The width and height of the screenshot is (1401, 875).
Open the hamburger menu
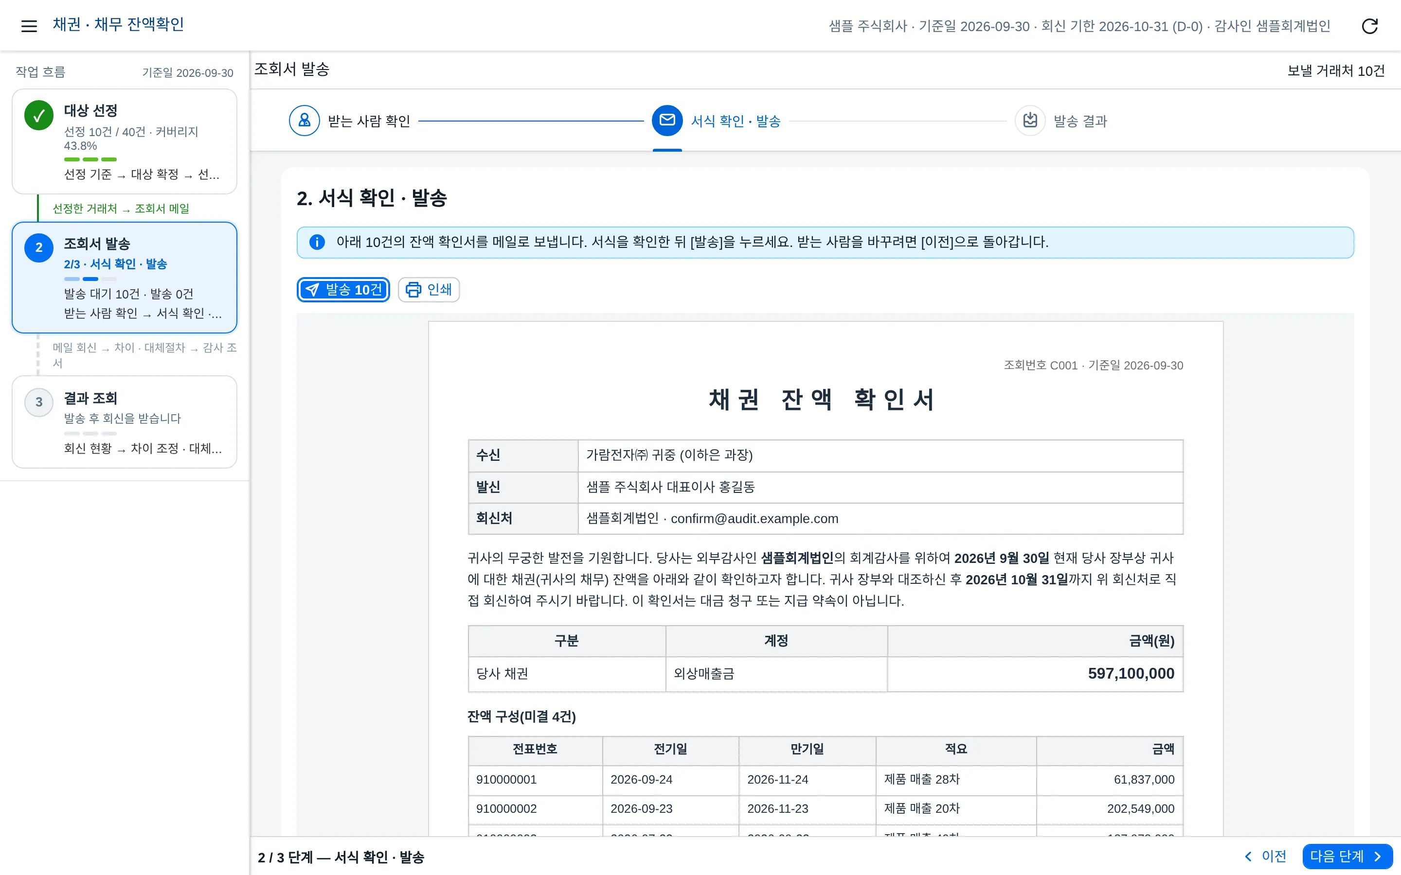[x=29, y=25]
